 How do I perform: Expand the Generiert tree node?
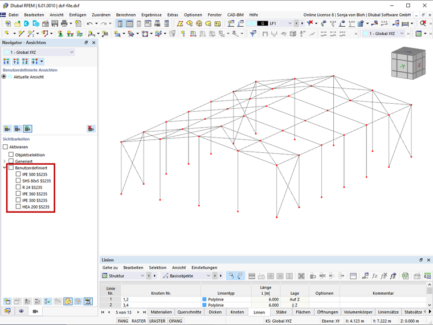[5, 161]
